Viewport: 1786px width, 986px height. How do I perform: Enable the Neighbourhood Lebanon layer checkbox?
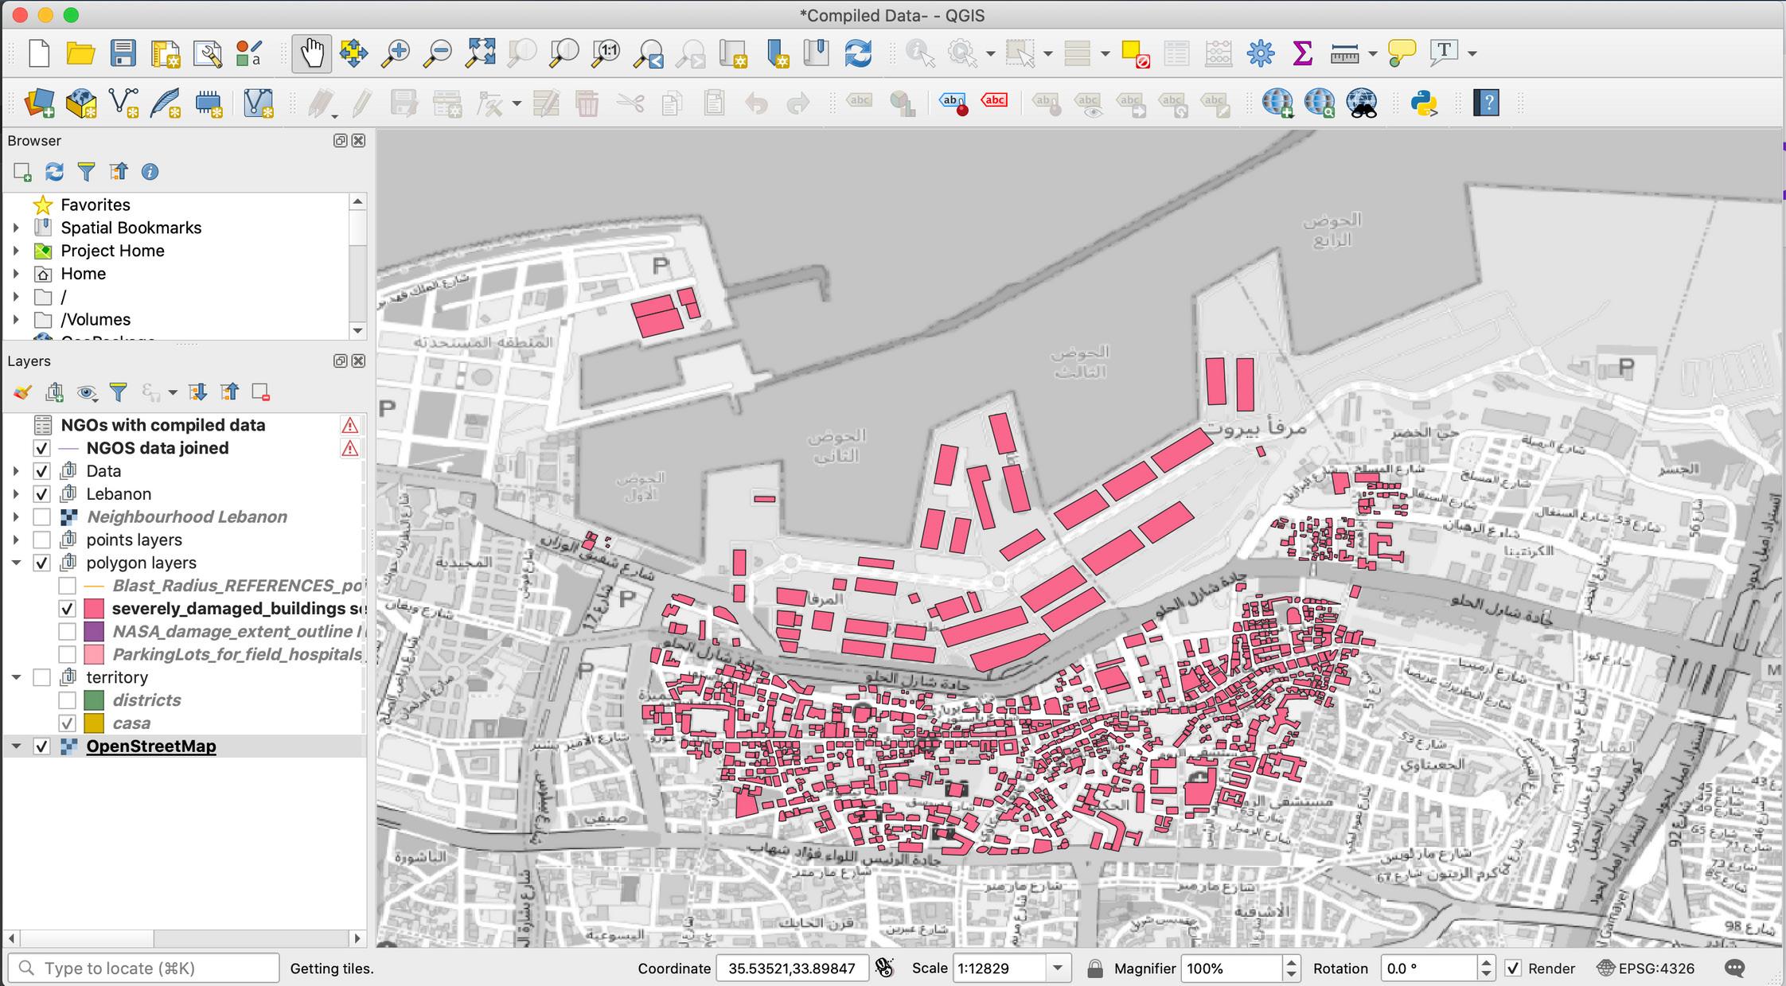pos(42,517)
